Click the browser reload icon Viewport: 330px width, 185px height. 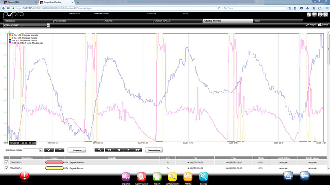click(x=219, y=8)
